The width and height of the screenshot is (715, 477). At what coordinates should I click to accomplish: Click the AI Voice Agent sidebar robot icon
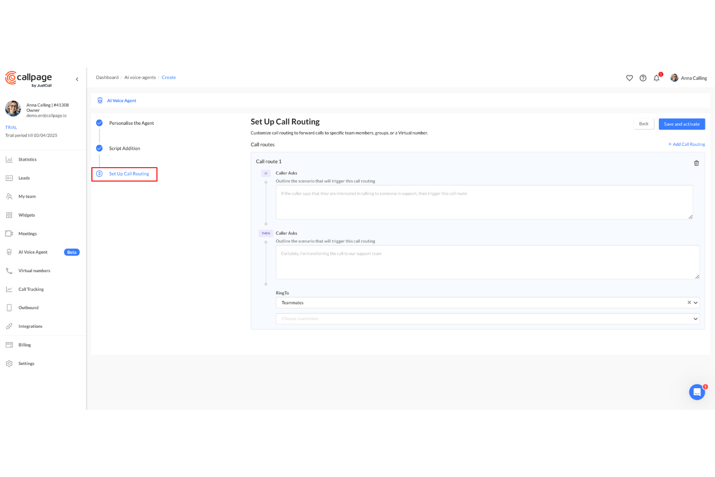9,252
